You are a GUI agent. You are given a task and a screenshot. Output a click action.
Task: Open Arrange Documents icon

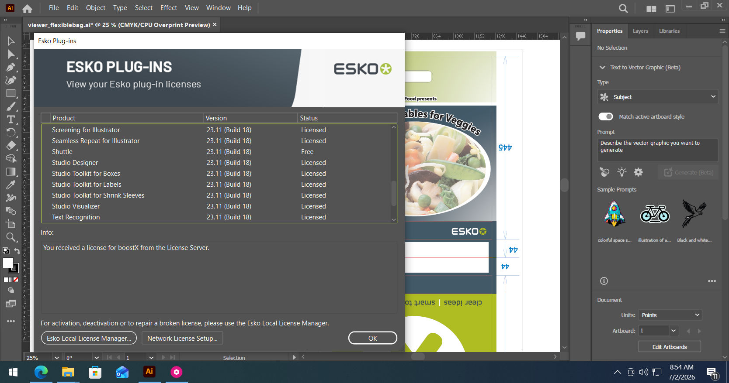651,8
